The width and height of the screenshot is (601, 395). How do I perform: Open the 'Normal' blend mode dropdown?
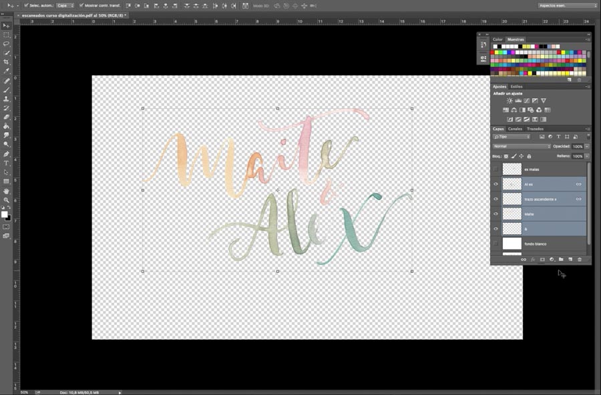click(x=522, y=146)
